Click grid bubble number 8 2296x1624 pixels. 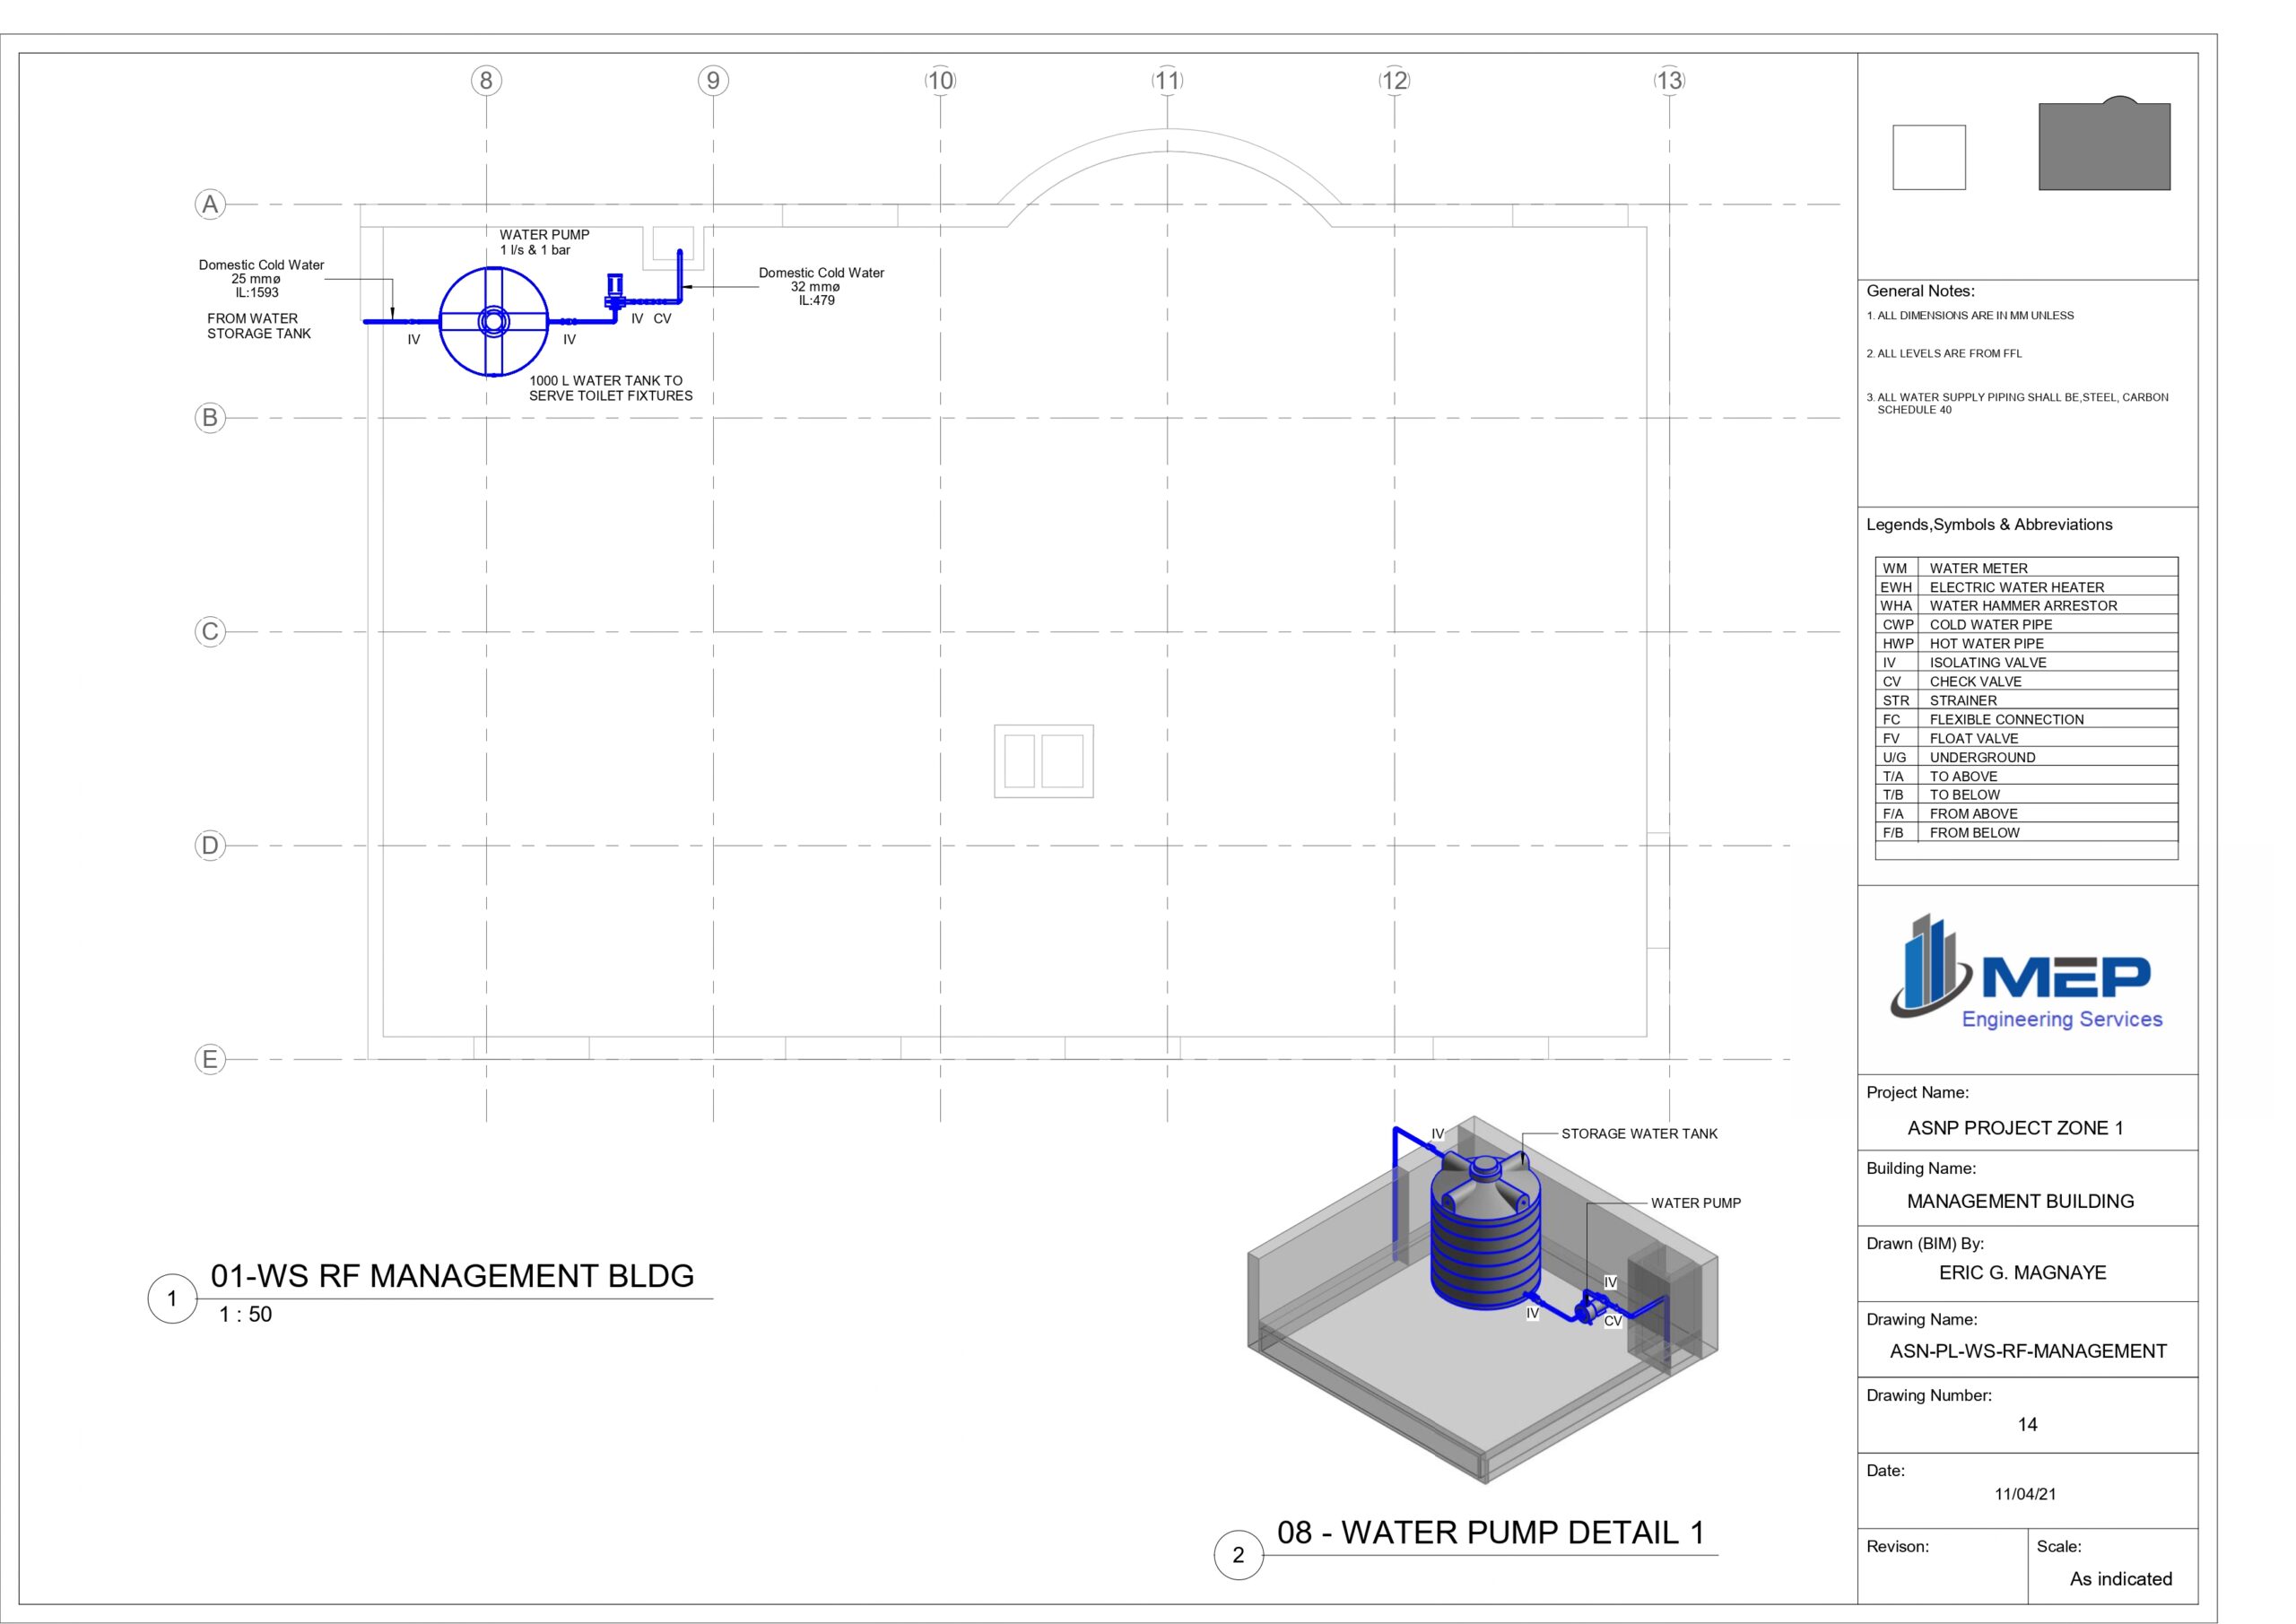486,81
